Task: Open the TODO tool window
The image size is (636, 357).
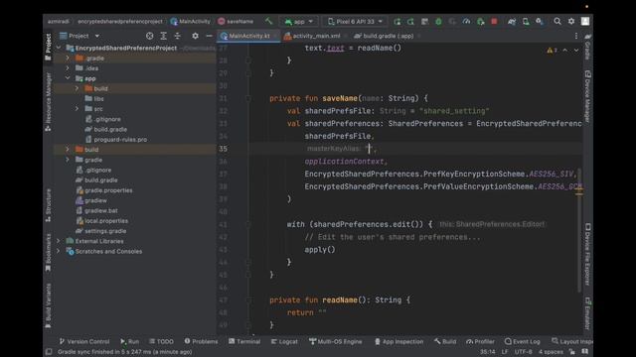Action: 161,341
